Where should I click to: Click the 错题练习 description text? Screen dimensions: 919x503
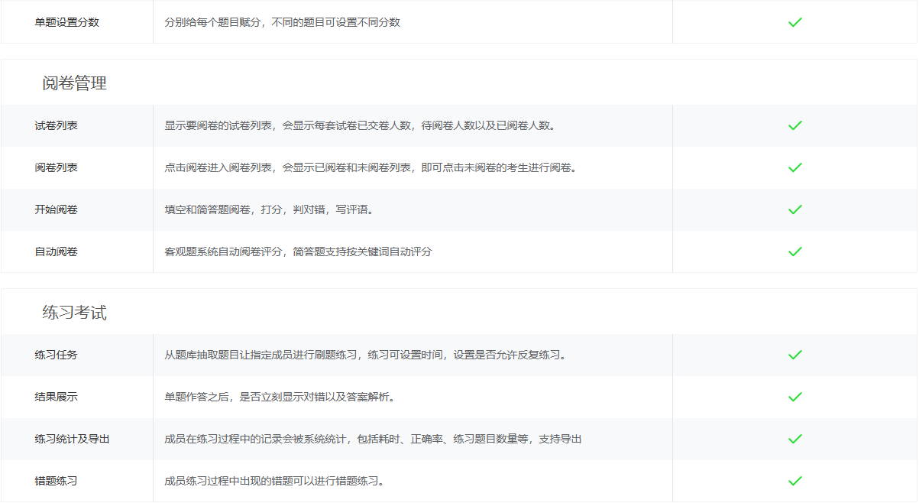(x=275, y=481)
